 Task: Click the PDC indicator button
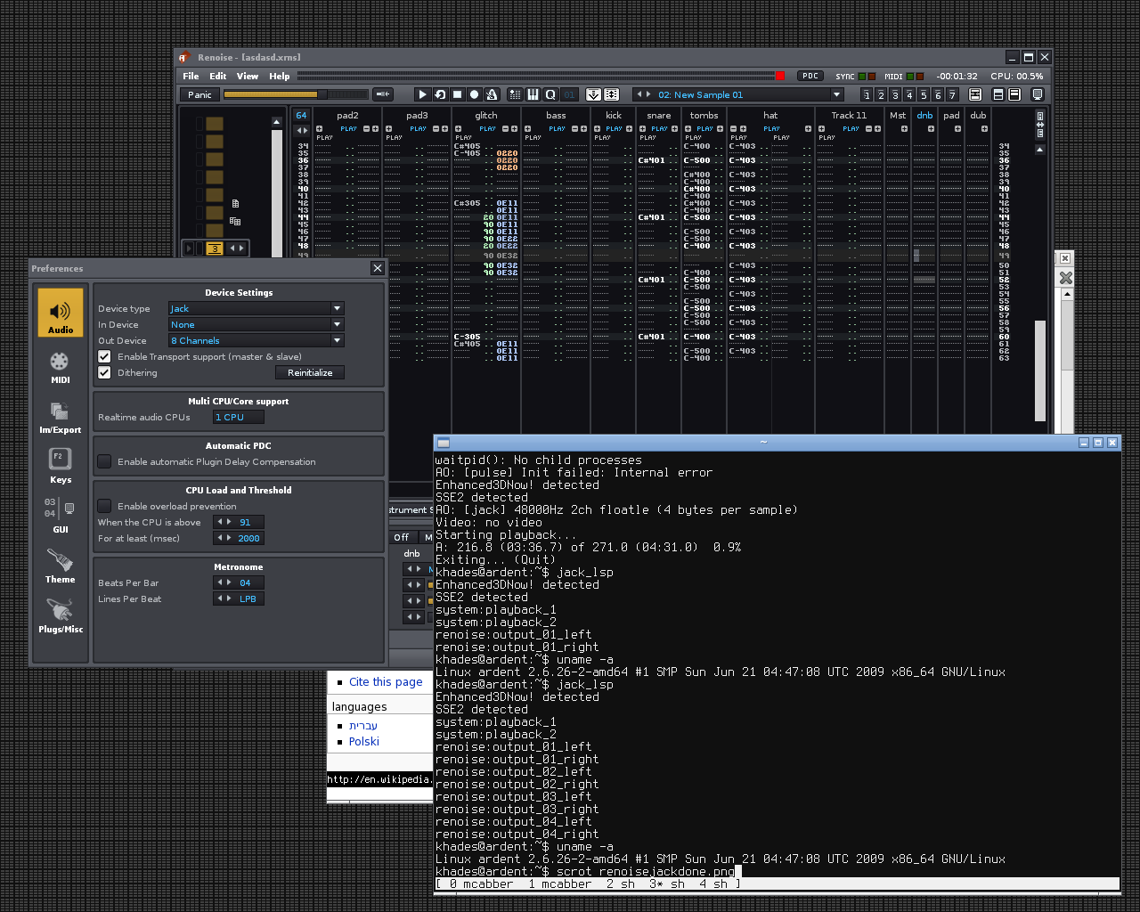810,76
